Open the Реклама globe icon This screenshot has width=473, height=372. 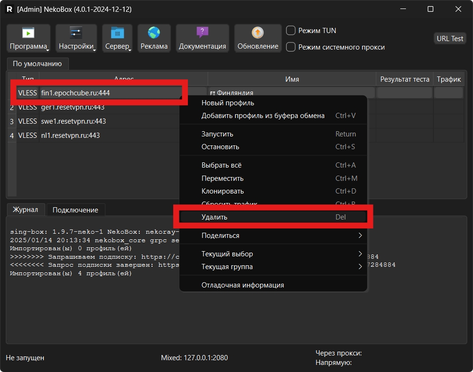(x=154, y=33)
